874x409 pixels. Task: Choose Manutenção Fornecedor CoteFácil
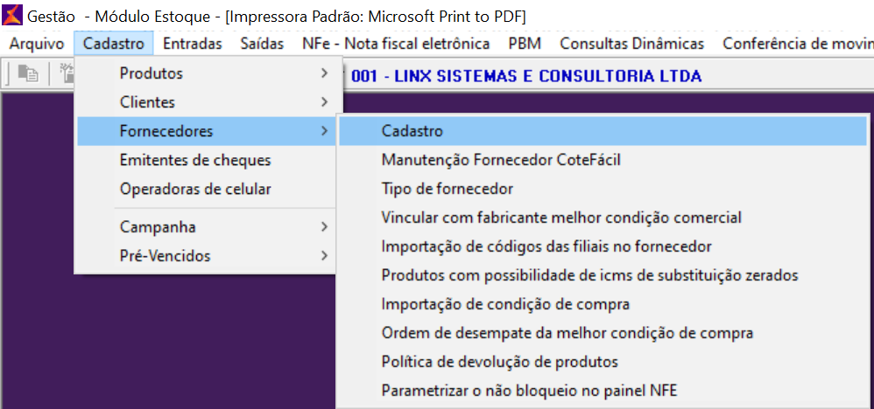click(501, 160)
